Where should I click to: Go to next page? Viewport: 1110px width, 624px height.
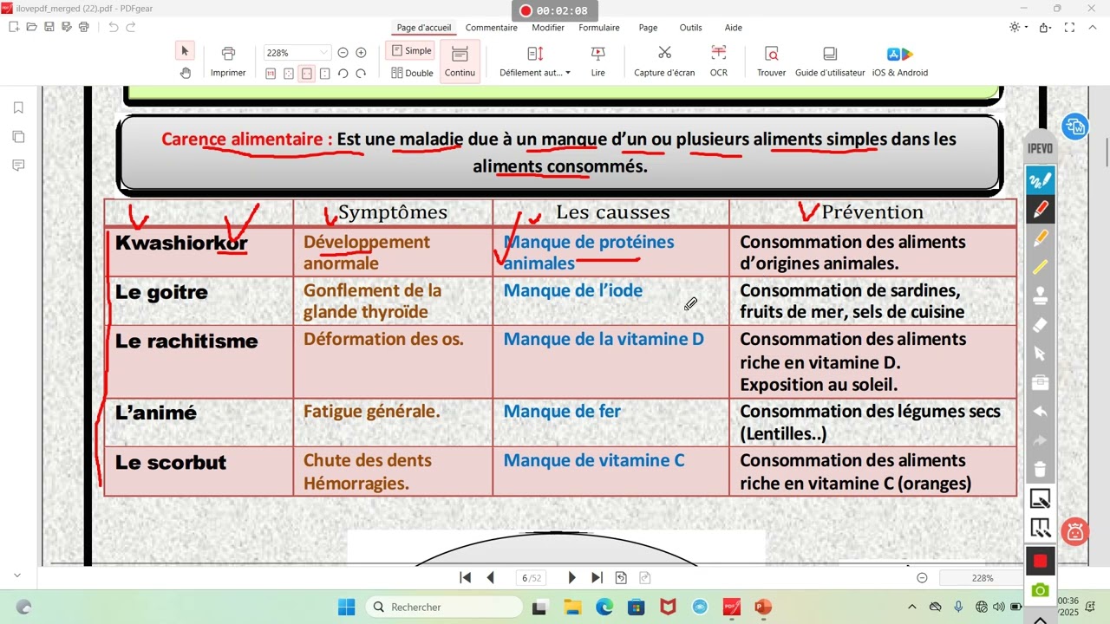click(x=571, y=578)
